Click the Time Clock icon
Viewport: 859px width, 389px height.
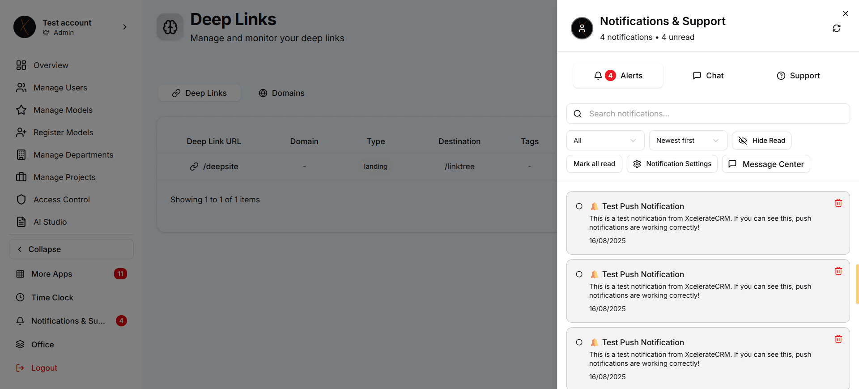(20, 297)
